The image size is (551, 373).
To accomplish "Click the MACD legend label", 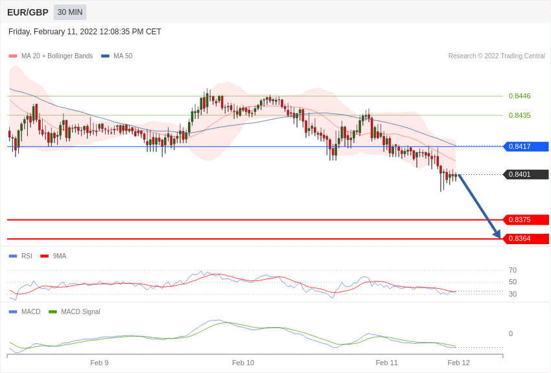I will (31, 312).
